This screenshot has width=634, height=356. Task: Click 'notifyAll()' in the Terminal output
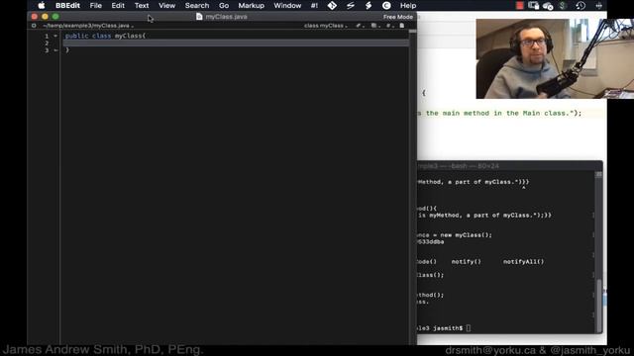click(524, 261)
